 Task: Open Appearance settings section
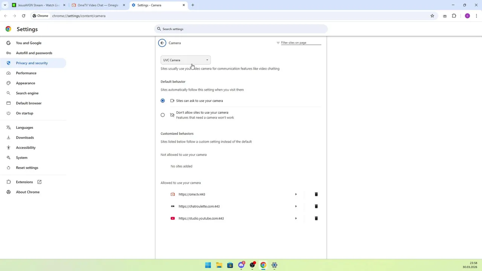tap(25, 83)
